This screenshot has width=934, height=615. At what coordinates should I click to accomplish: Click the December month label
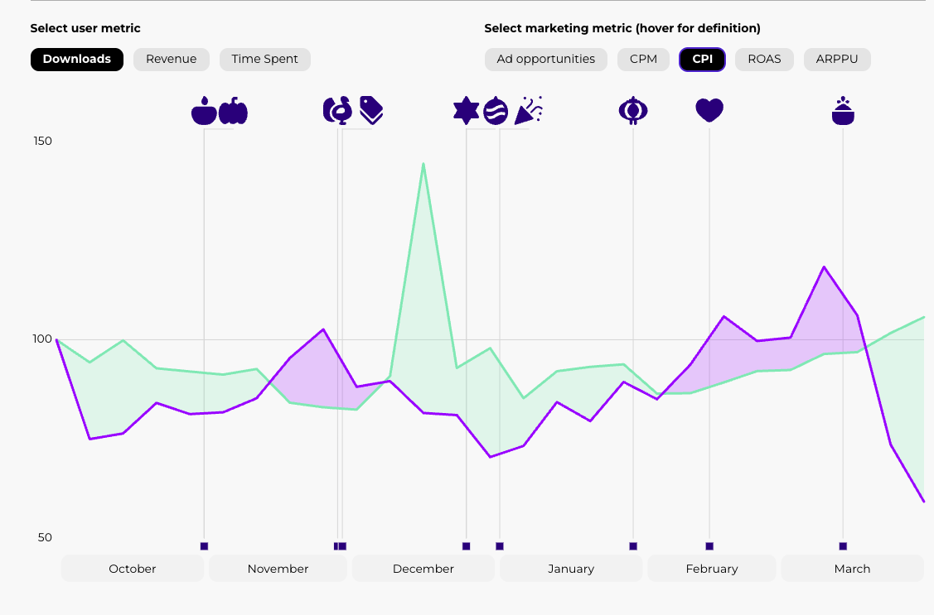pos(423,569)
